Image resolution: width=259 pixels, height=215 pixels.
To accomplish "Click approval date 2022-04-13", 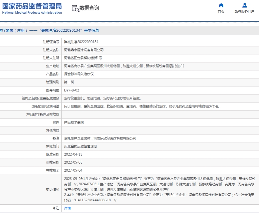I will pyautogui.click(x=73, y=154).
